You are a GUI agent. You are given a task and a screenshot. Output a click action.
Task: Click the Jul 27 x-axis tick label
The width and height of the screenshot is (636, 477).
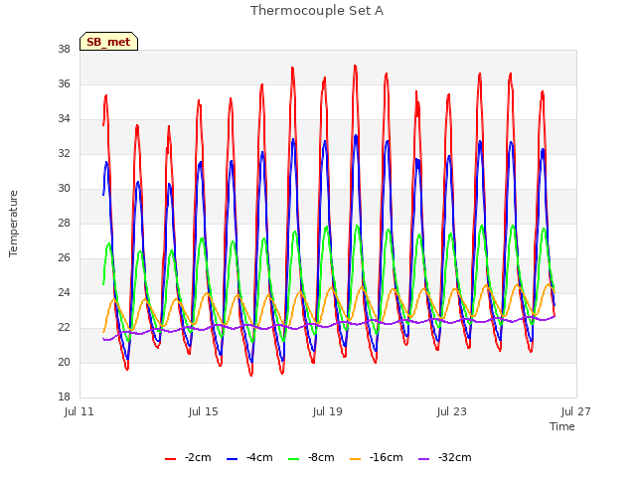click(576, 411)
